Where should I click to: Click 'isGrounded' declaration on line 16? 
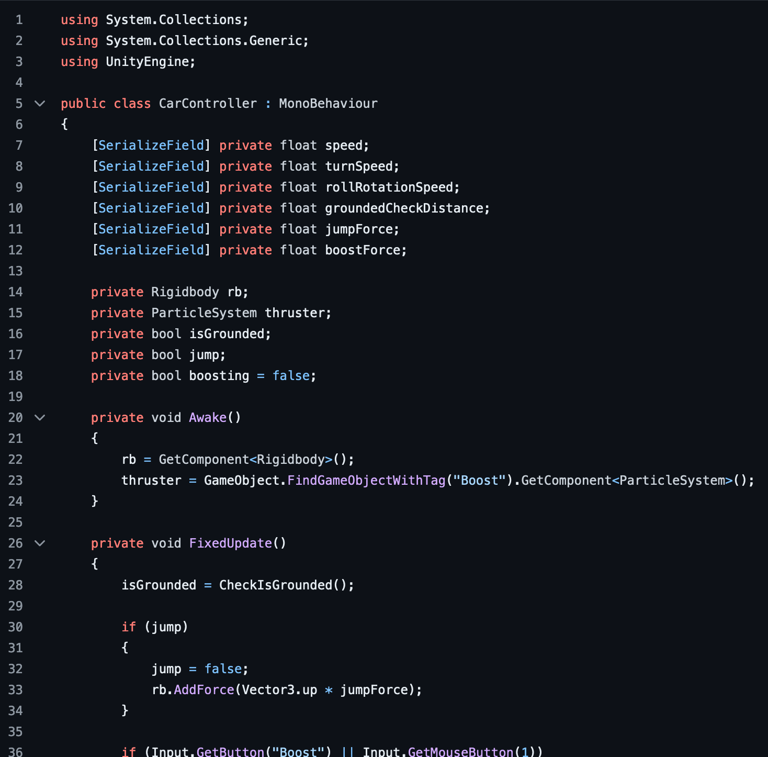pyautogui.click(x=227, y=334)
